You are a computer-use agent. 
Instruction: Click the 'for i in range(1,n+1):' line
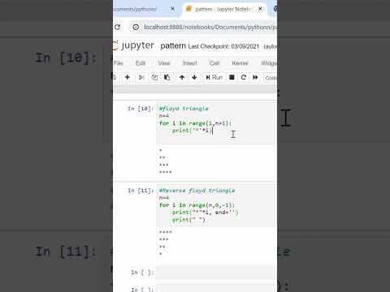coord(195,123)
